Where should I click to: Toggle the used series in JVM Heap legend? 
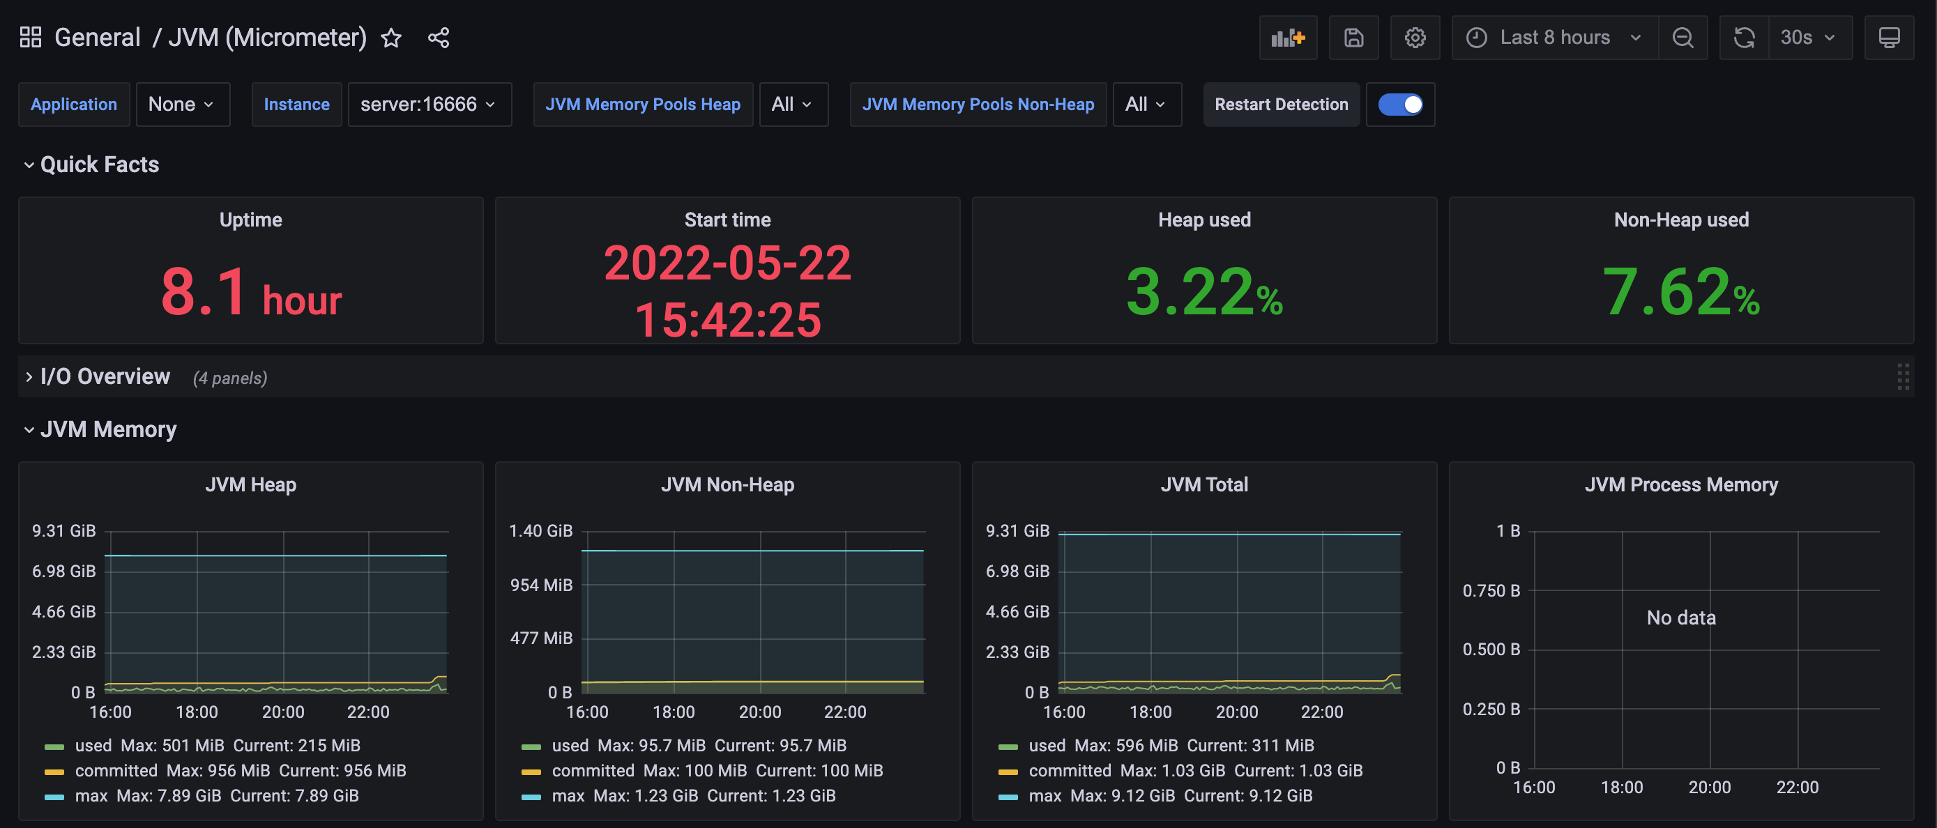93,745
